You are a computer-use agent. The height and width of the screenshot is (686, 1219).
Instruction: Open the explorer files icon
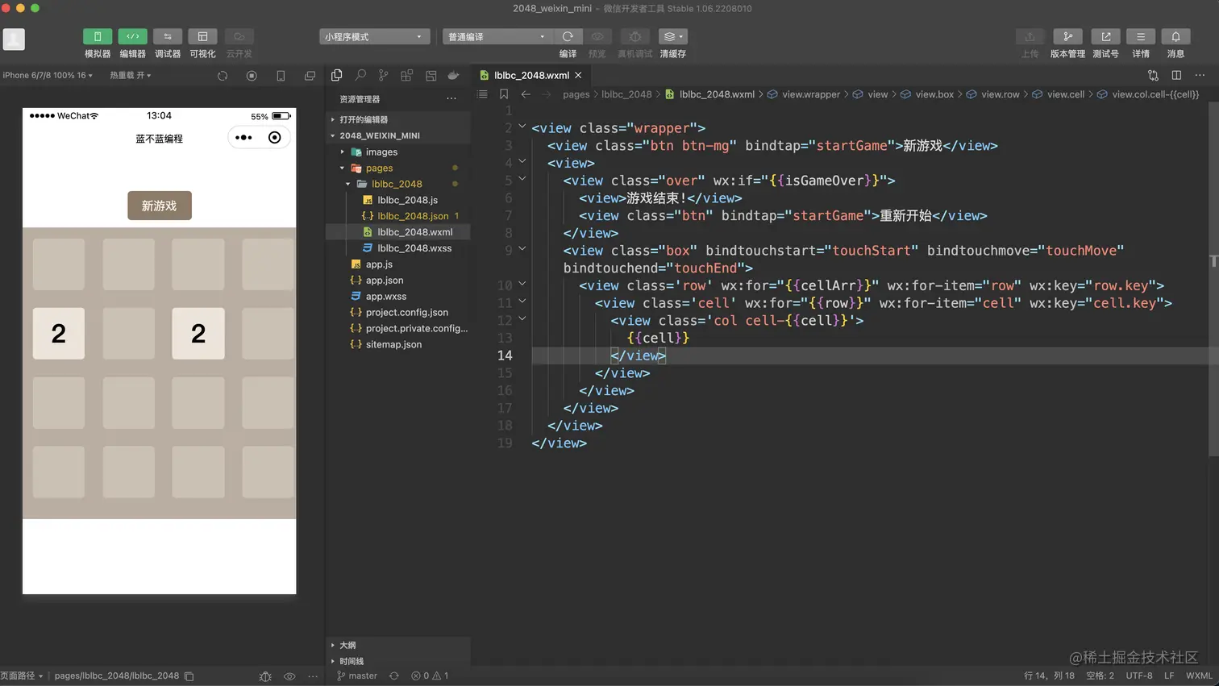(x=337, y=75)
